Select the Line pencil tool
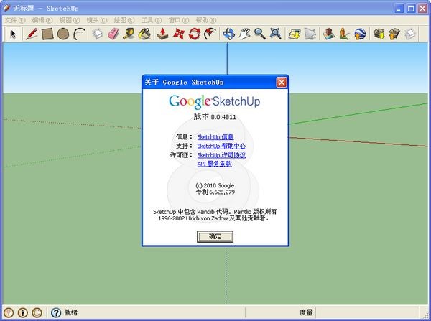The width and height of the screenshot is (431, 321). coord(32,34)
